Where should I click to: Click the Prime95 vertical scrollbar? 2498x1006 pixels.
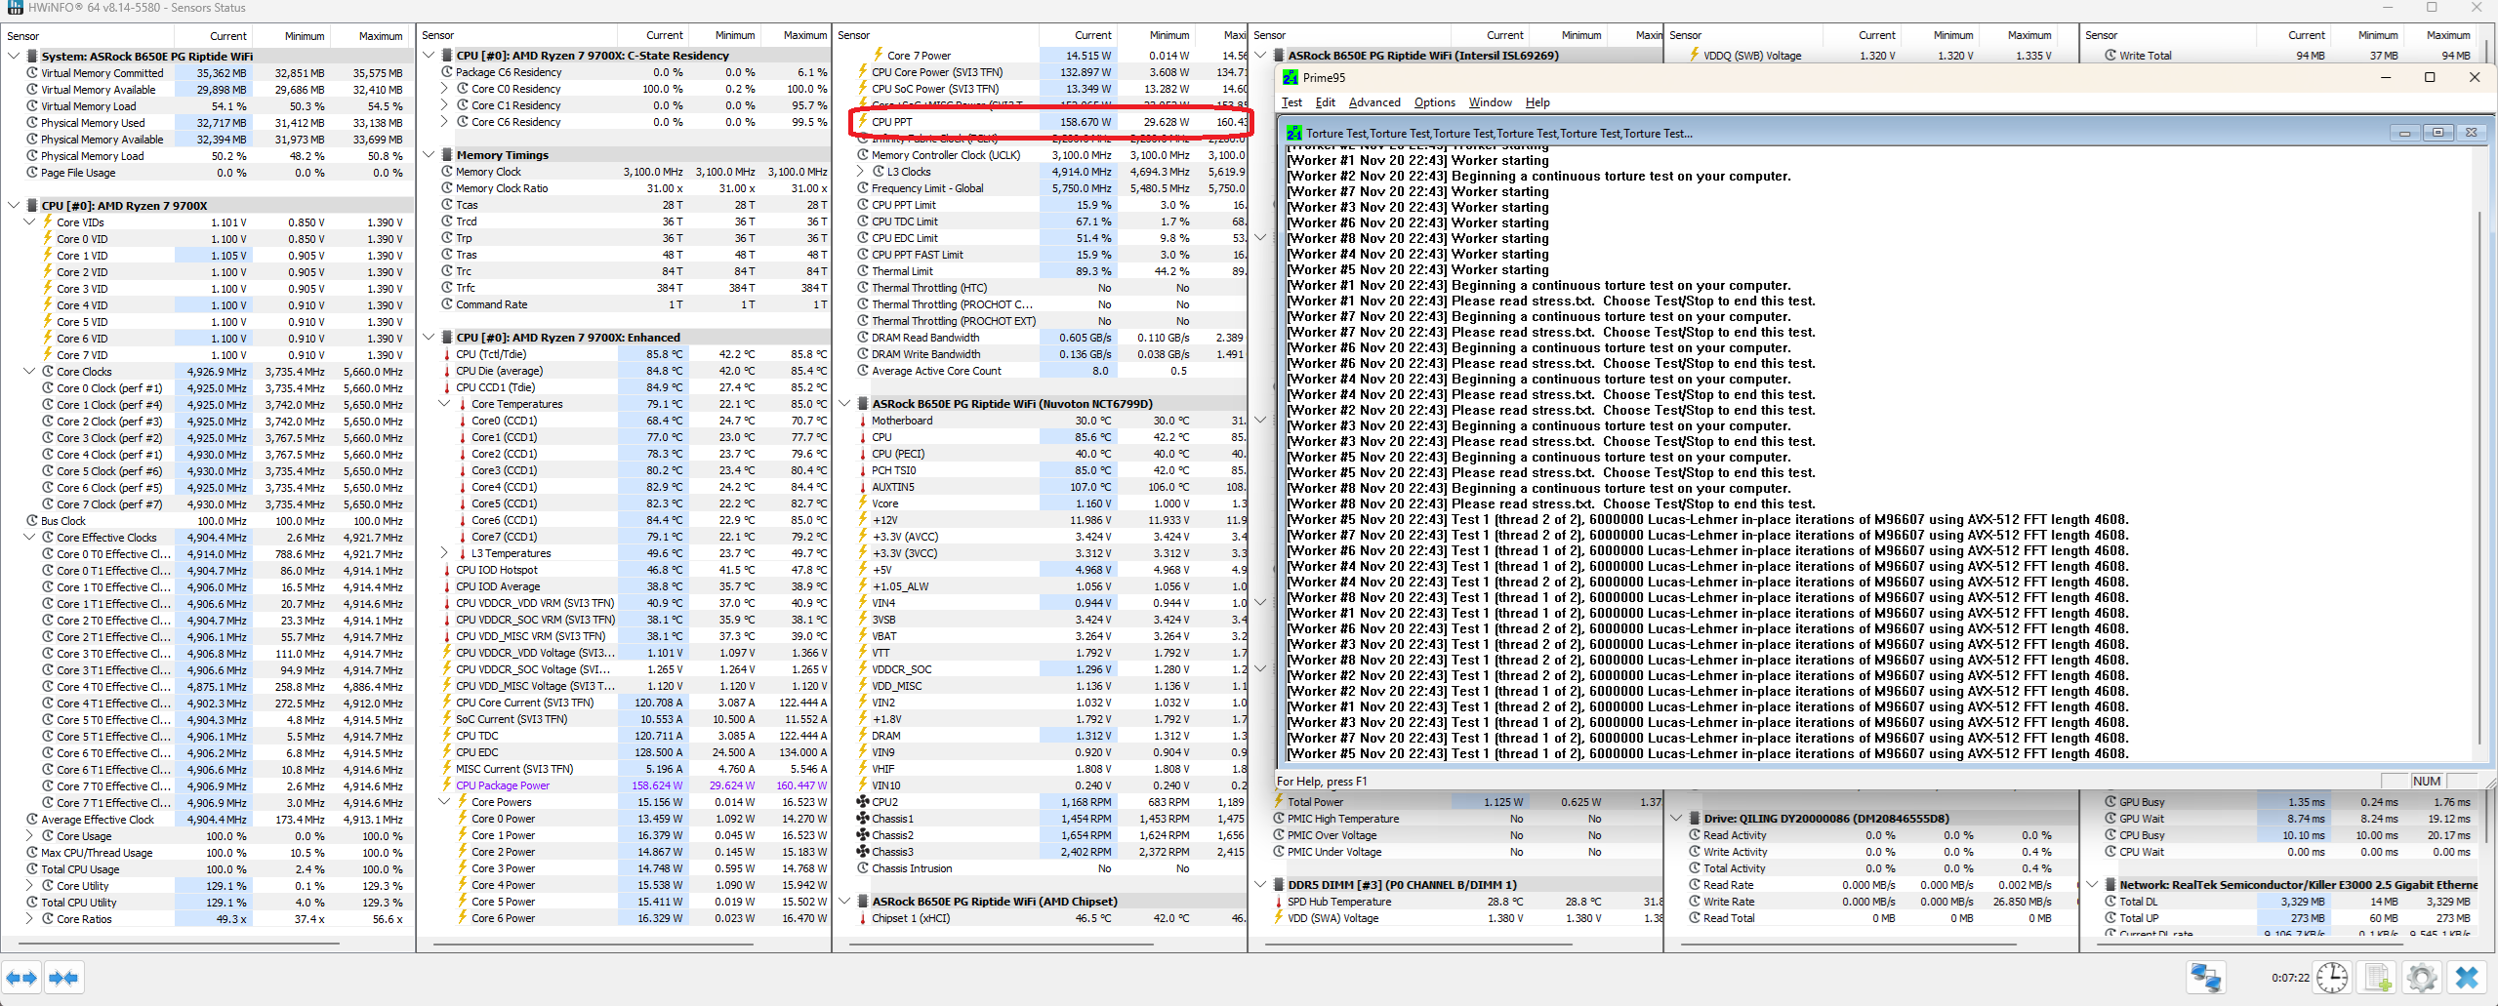pyautogui.click(x=2478, y=477)
